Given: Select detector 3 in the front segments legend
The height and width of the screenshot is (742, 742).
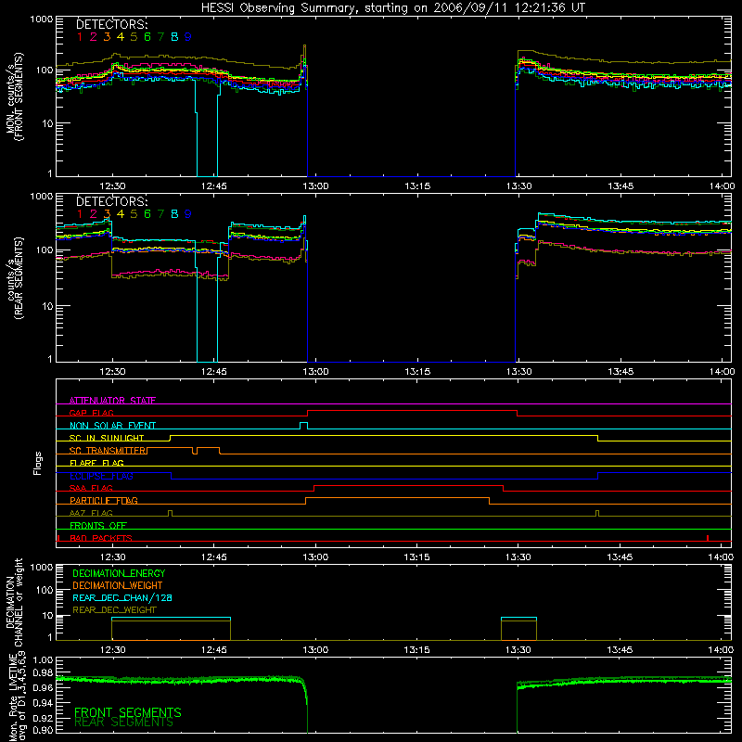Looking at the screenshot, I should pyautogui.click(x=107, y=37).
